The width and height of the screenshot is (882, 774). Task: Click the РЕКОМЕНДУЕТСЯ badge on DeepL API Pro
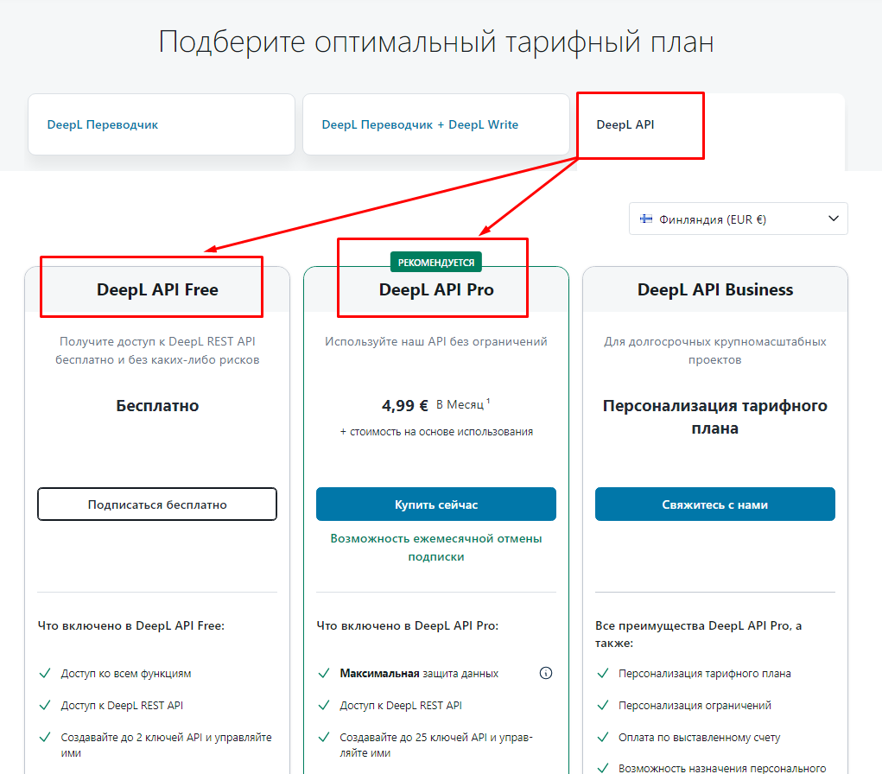(x=435, y=261)
